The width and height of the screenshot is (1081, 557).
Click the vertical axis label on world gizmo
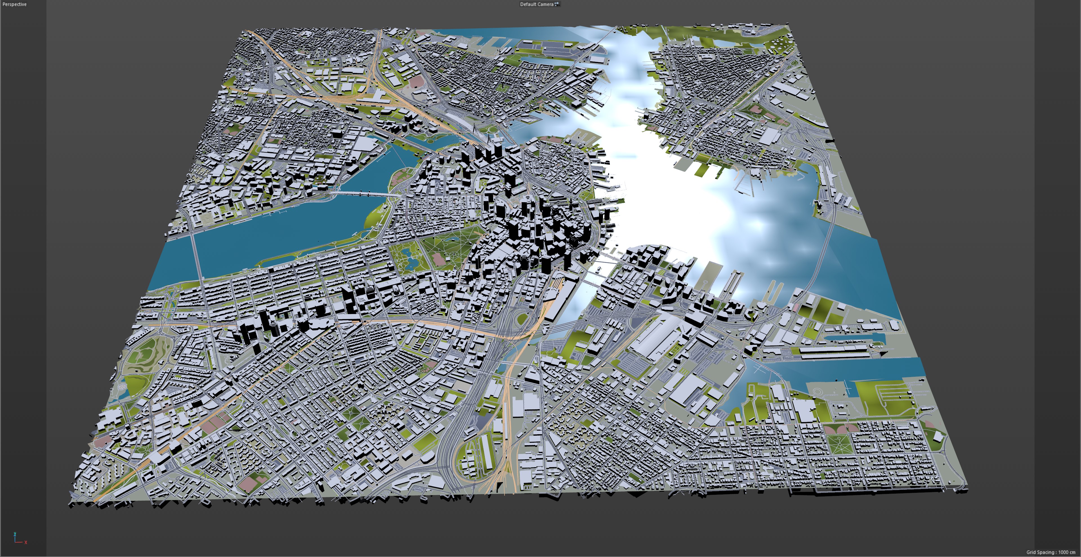coord(15,534)
